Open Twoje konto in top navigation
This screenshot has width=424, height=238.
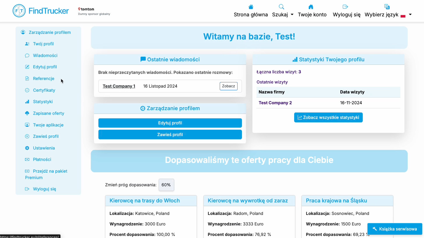312,15
